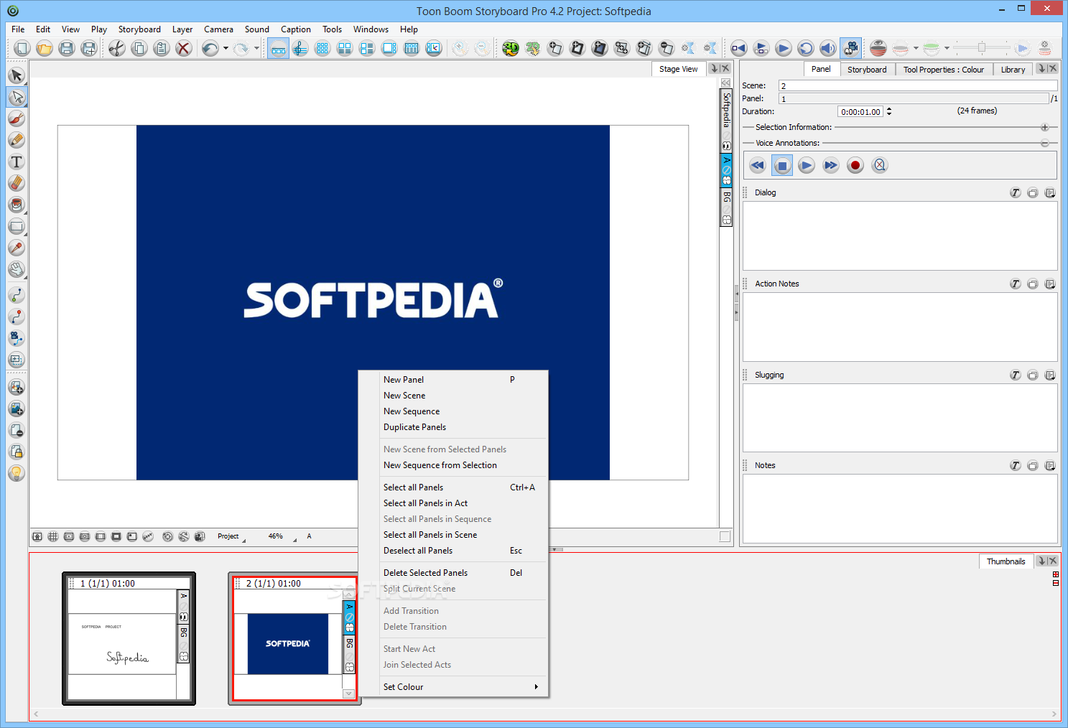1068x728 pixels.
Task: Select the Contour Editor white arrow tool
Action: (x=17, y=97)
